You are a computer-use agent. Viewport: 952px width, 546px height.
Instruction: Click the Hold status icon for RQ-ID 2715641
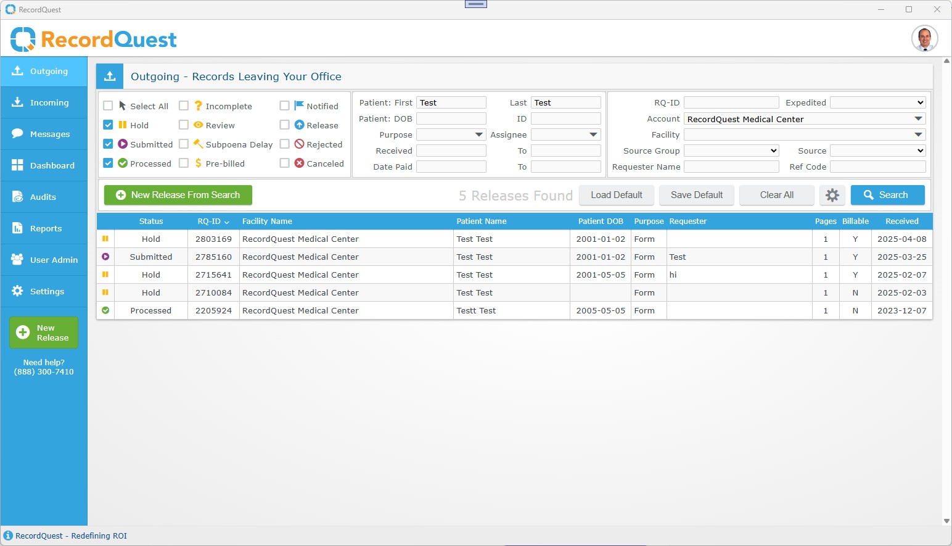coord(105,275)
